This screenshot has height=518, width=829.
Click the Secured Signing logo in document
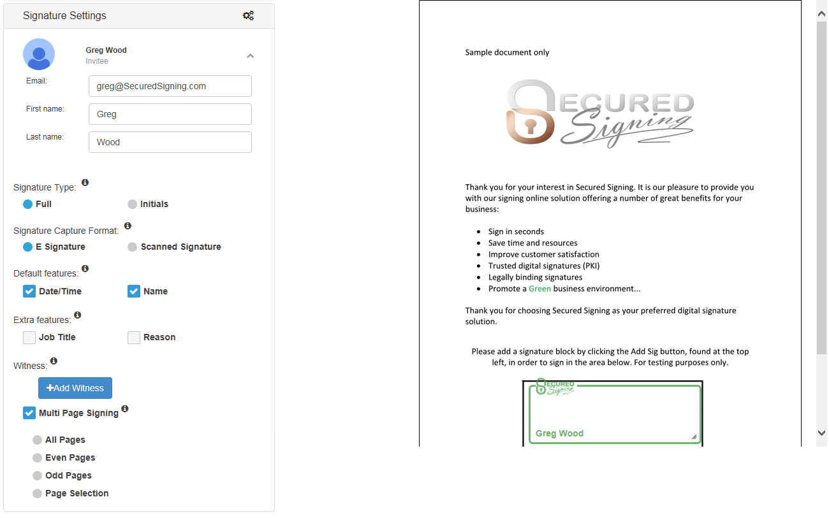[x=600, y=113]
